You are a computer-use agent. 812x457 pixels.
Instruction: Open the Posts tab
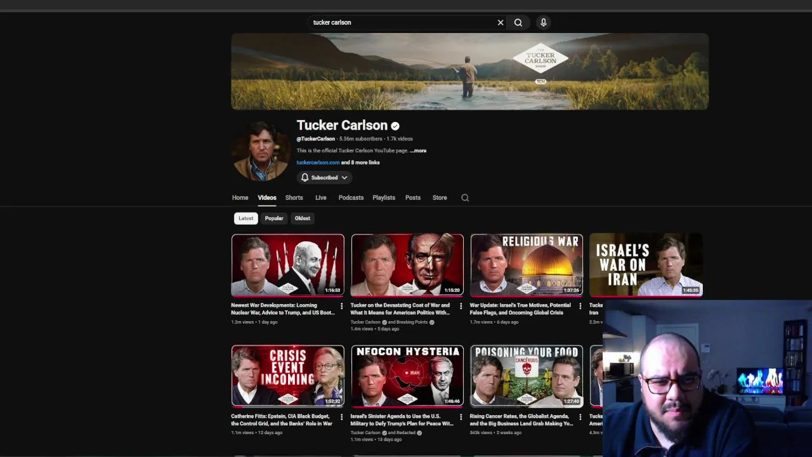click(x=413, y=197)
